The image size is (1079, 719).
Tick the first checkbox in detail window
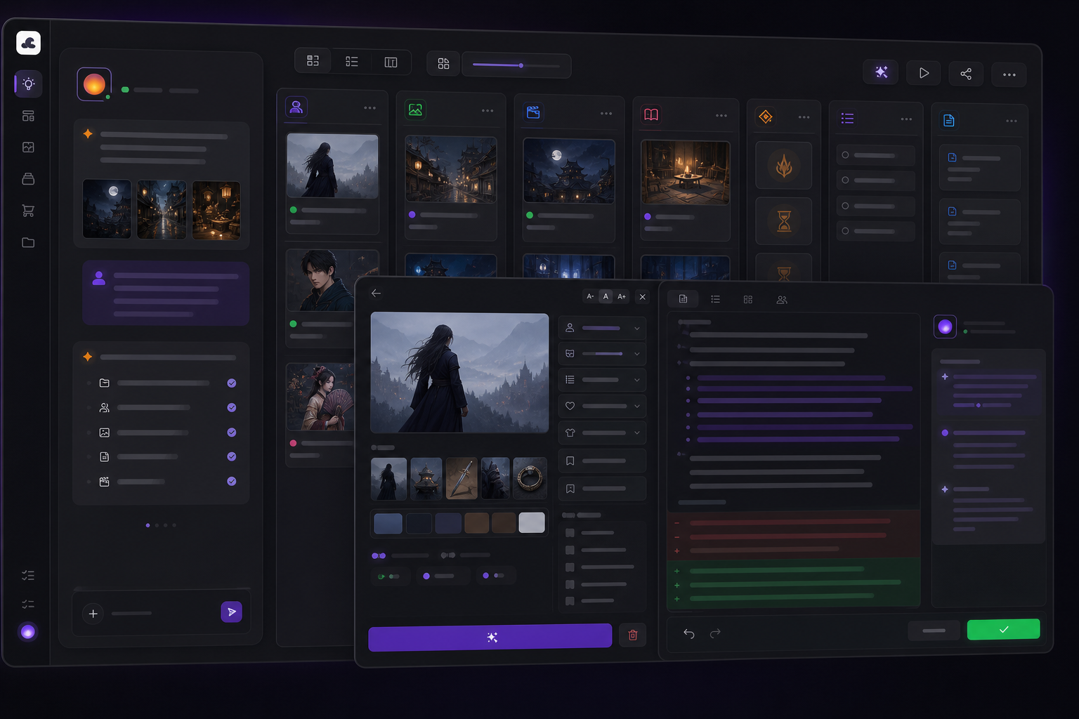(570, 533)
